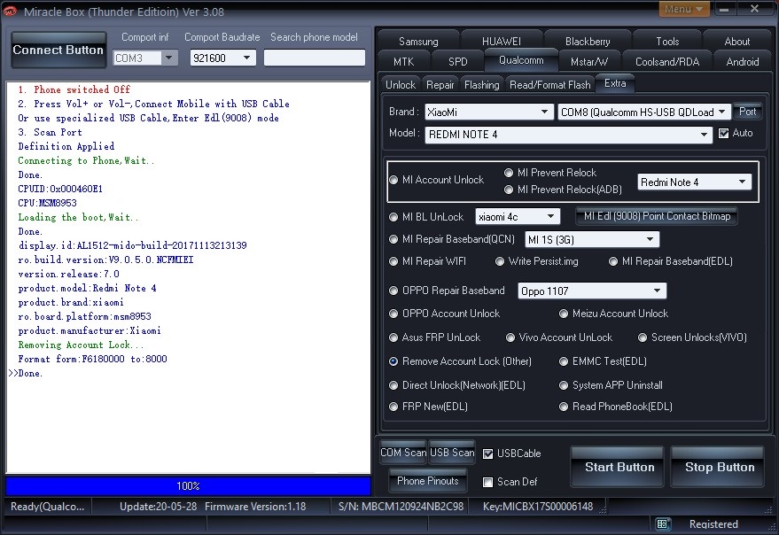Open the About tab
This screenshot has width=779, height=535.
[737, 42]
